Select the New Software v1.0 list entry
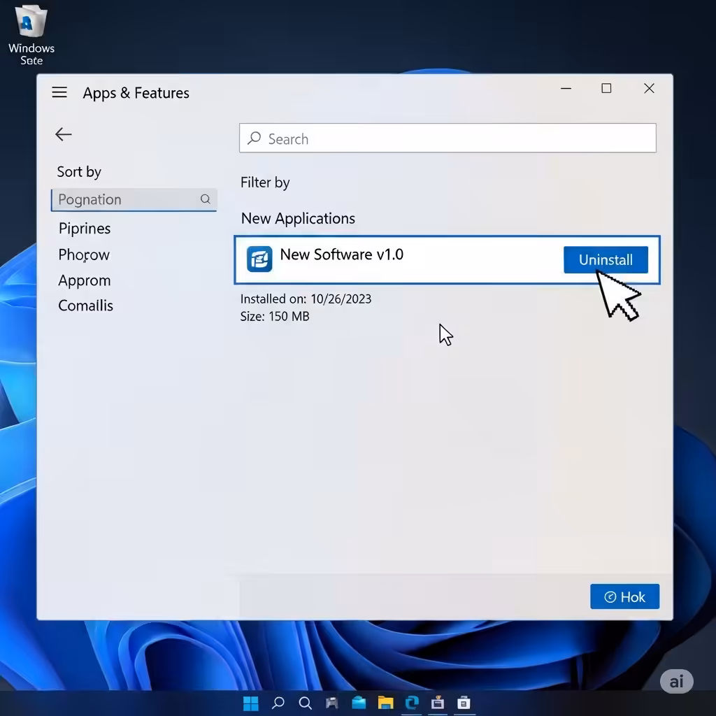This screenshot has width=716, height=716. pos(447,260)
